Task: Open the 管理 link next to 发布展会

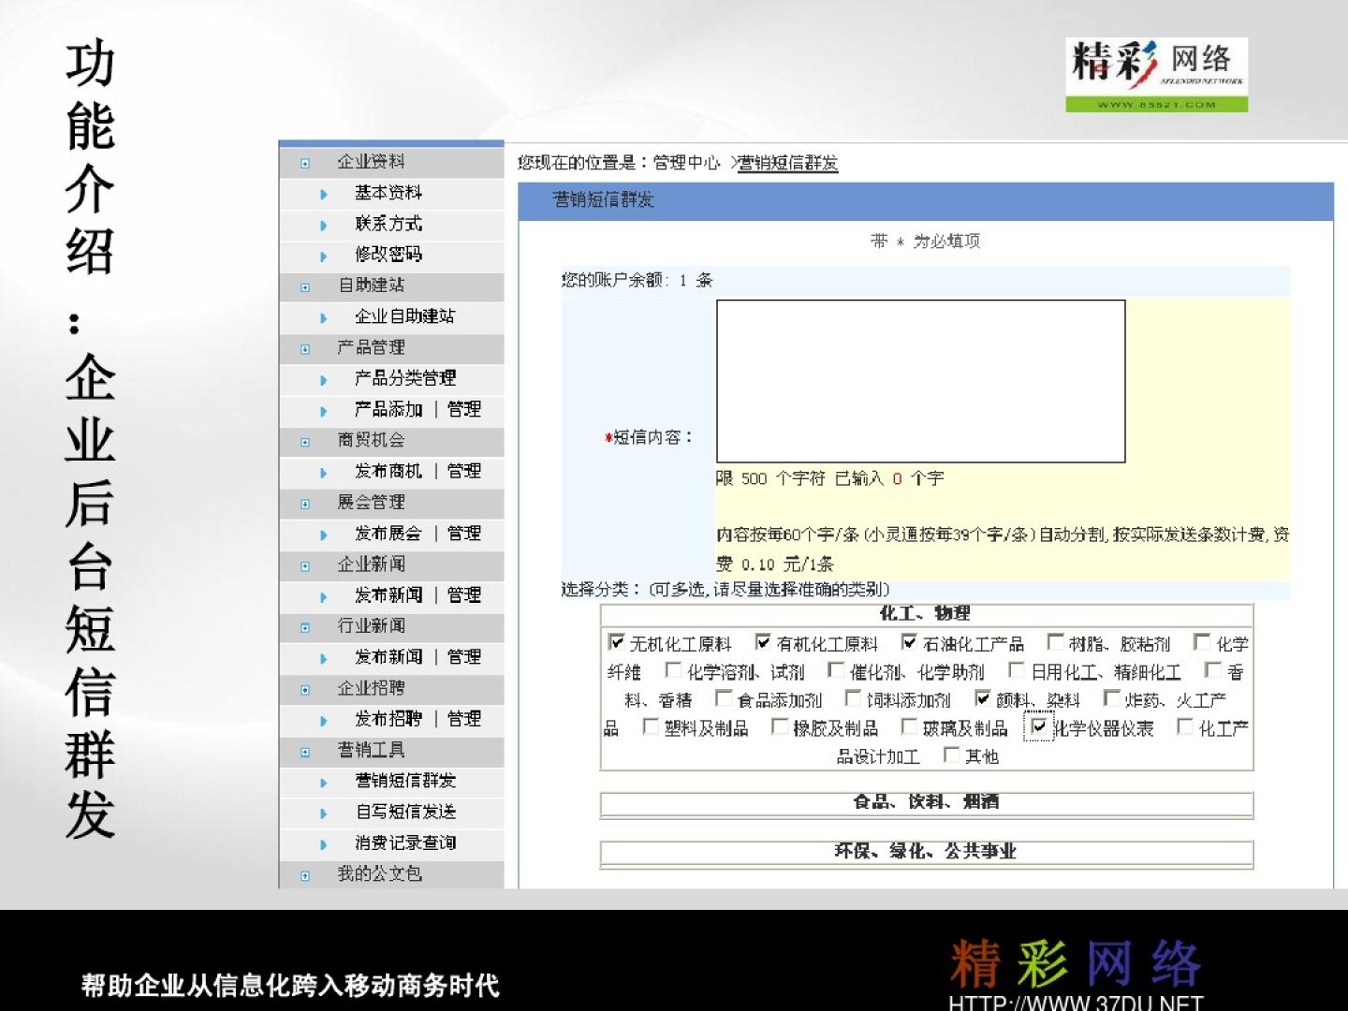Action: (463, 534)
